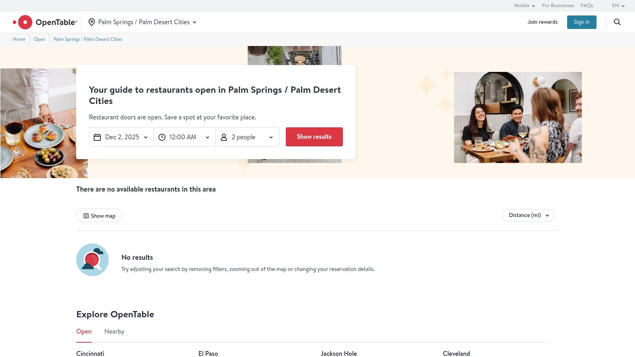This screenshot has height=357, width=635.
Task: Select the Open tab under Explore OpenTable
Action: (84, 331)
